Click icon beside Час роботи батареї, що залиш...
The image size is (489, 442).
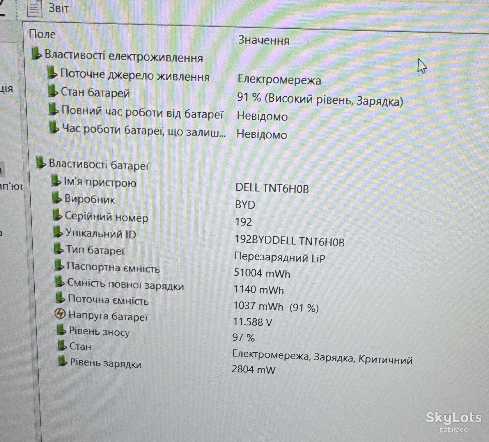click(54, 127)
